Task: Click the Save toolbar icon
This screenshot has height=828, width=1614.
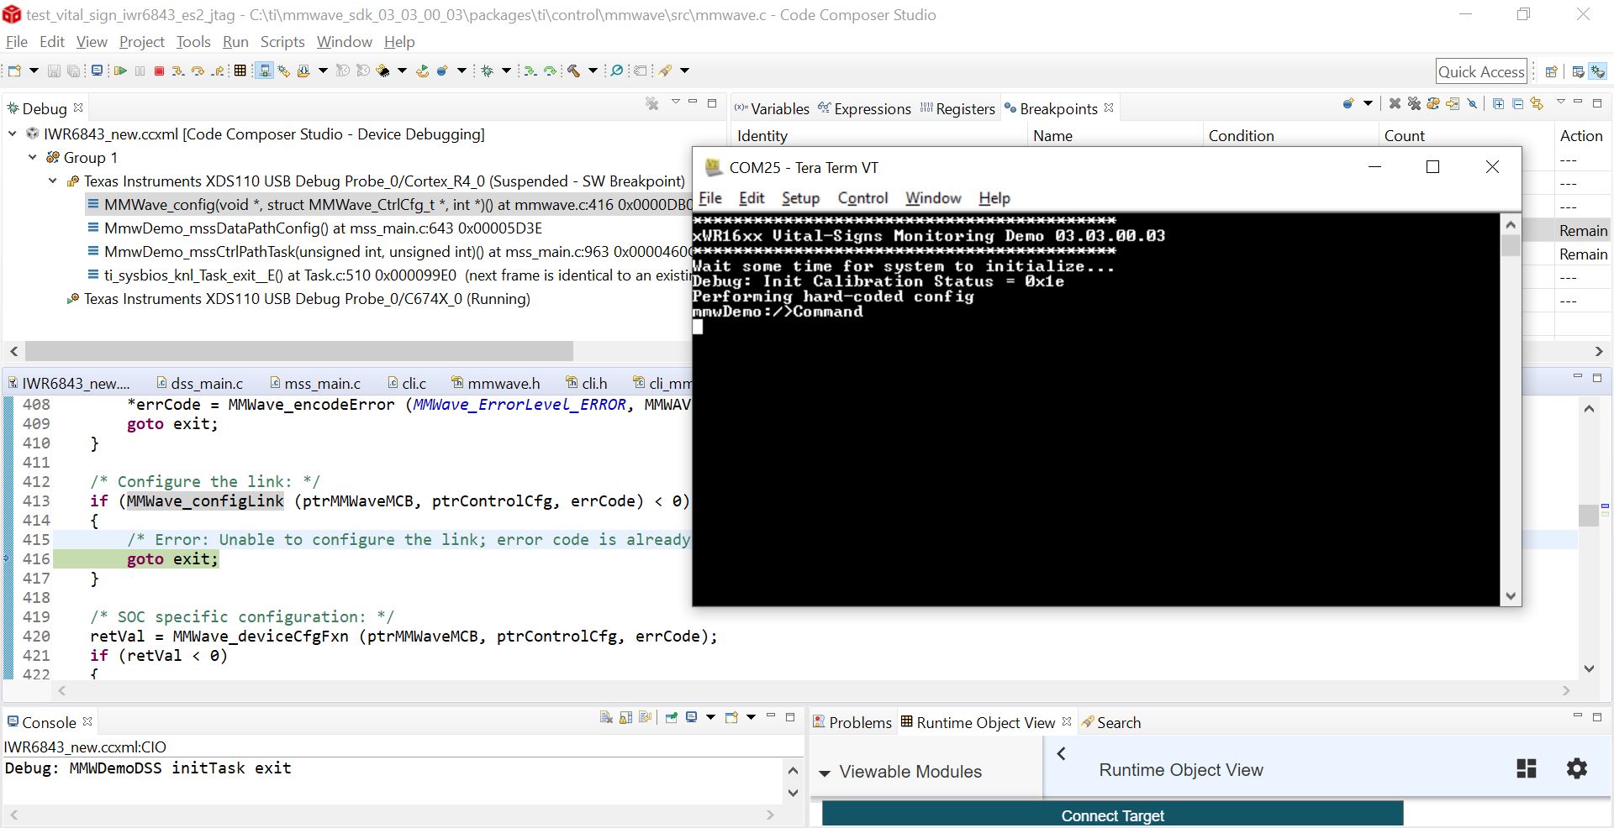Action: [x=54, y=71]
